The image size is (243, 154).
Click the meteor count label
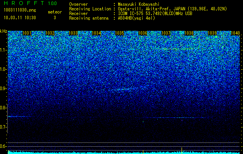pyautogui.click(x=55, y=12)
